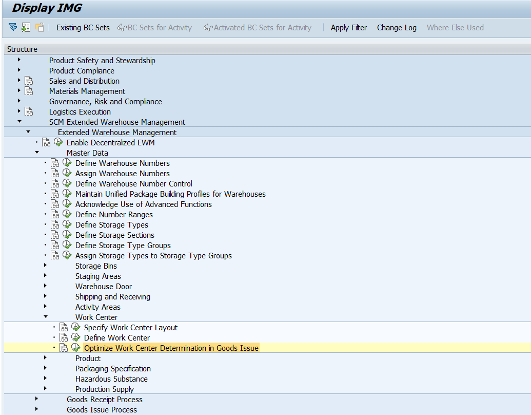Execute Assign Storage Types to Storage Type Groups

(x=67, y=255)
